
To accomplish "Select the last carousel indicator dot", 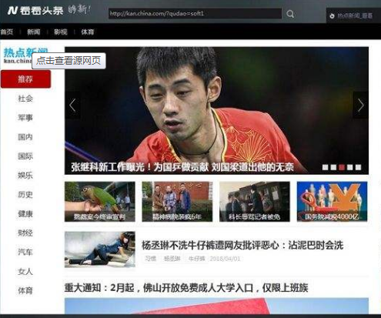I will tap(358, 167).
